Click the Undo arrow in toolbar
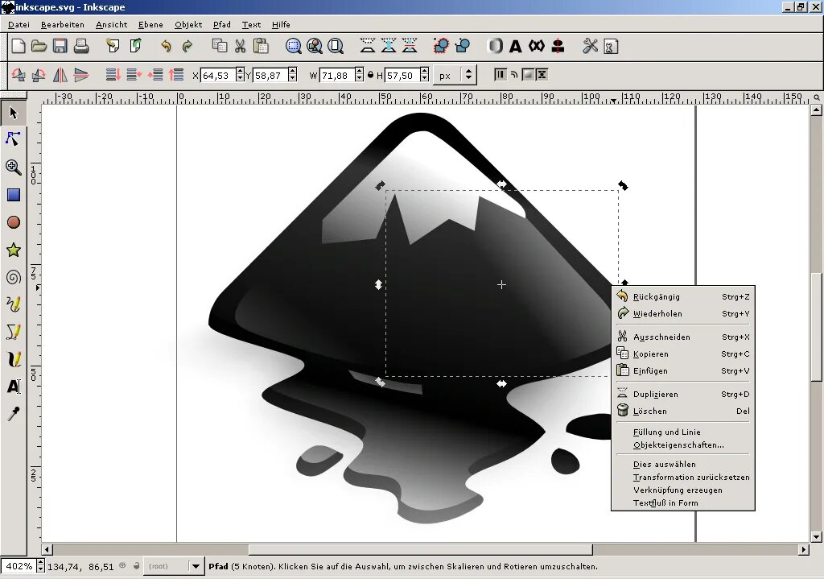This screenshot has height=579, width=824. point(166,46)
